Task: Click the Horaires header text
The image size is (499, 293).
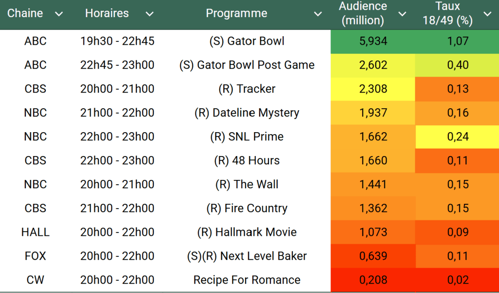Action: (x=107, y=14)
